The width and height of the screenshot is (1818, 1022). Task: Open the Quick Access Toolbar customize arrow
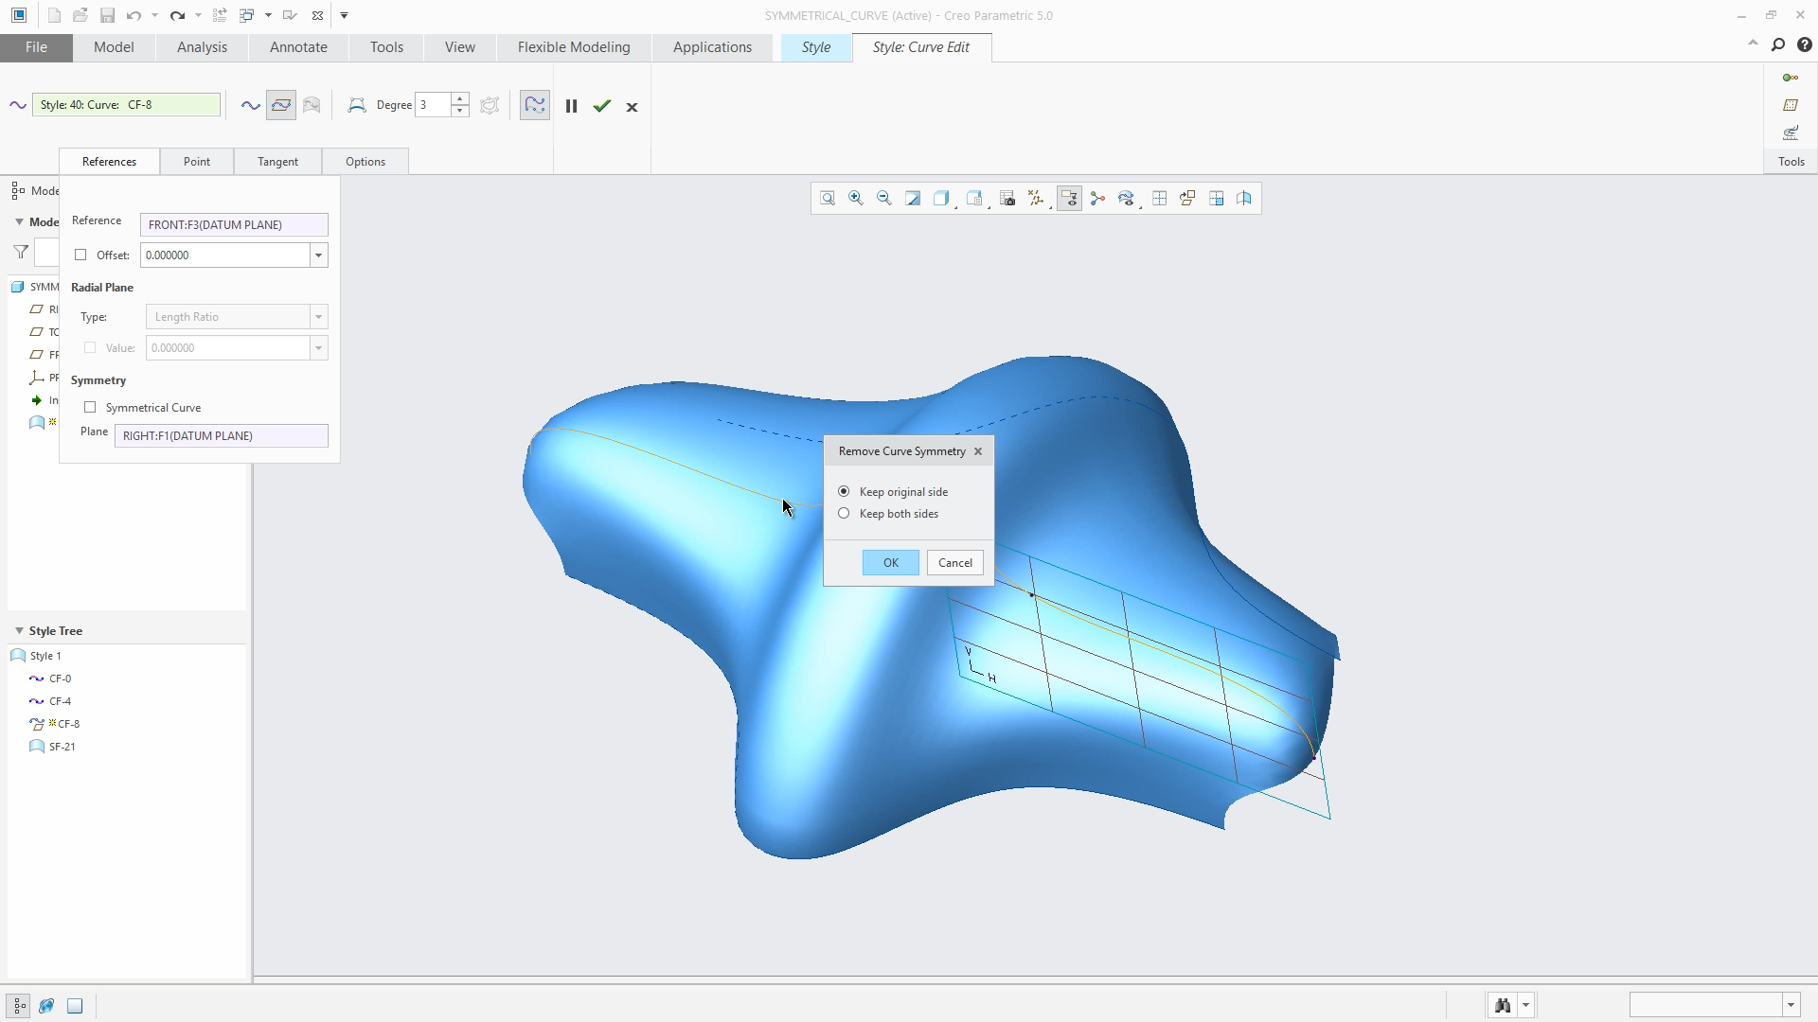pyautogui.click(x=345, y=15)
